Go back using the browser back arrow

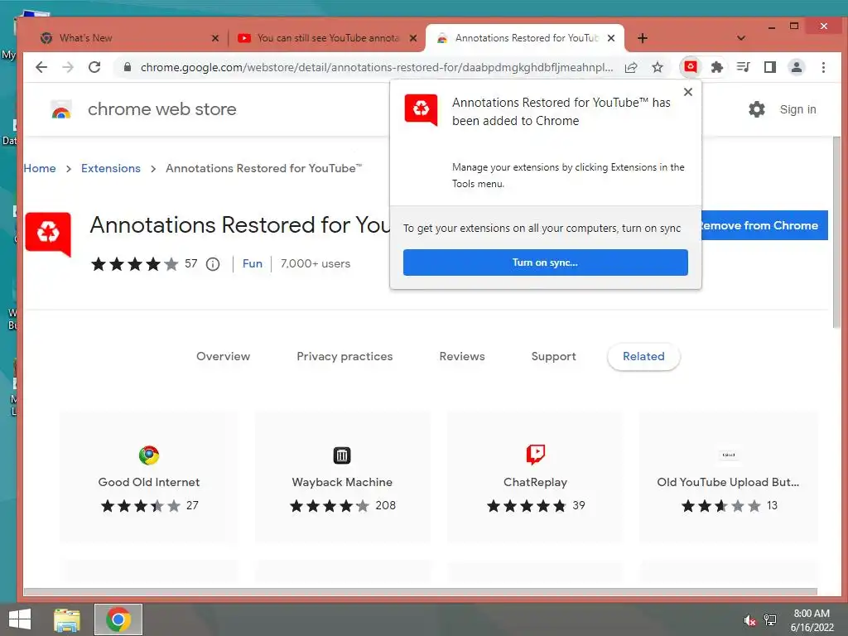coord(41,67)
